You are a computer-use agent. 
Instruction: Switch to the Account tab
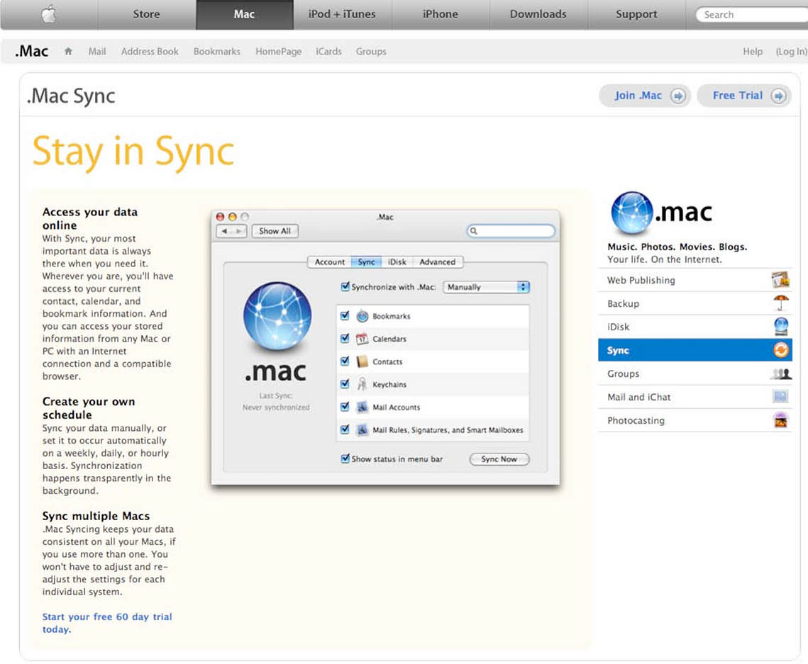[329, 261]
